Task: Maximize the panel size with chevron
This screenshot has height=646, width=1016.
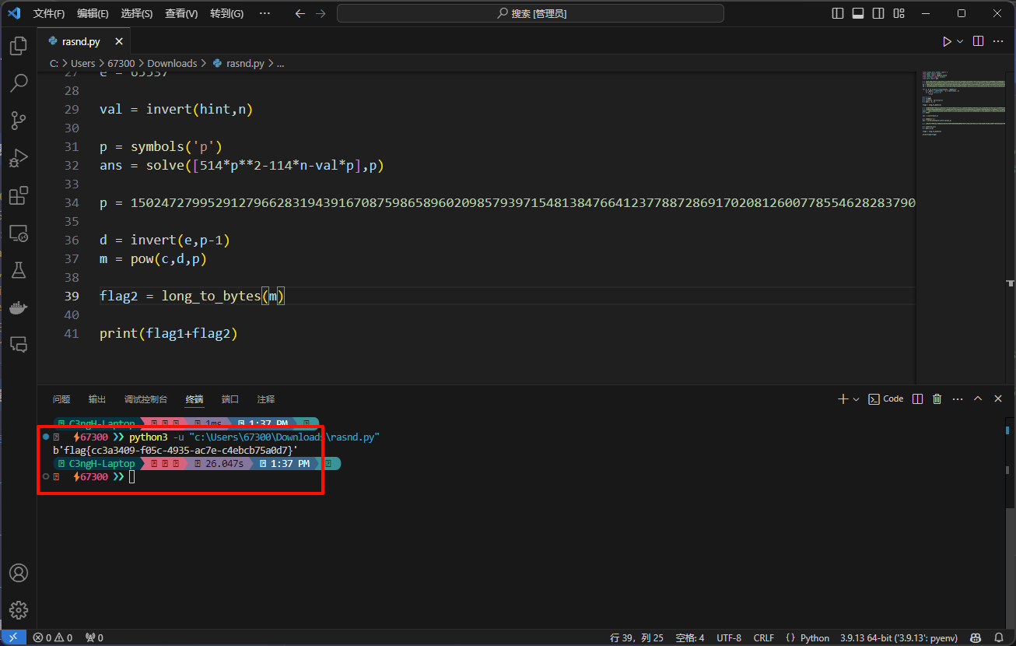Action: point(979,398)
